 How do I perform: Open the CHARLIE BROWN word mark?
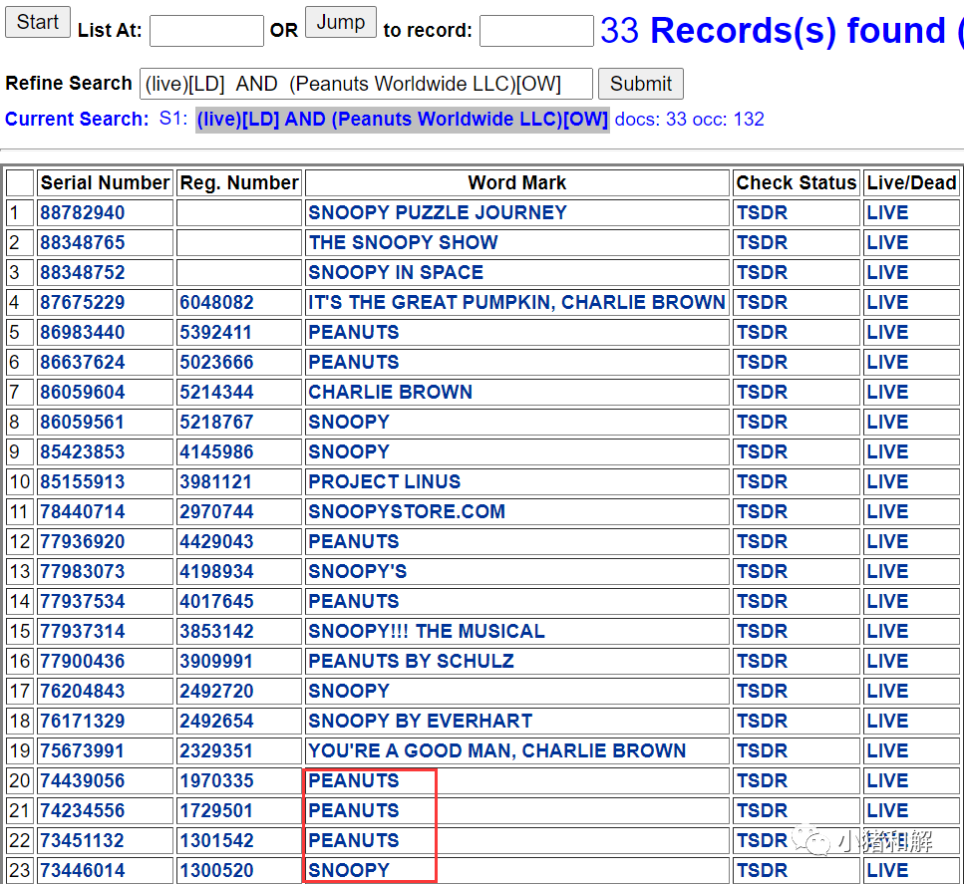pyautogui.click(x=390, y=393)
